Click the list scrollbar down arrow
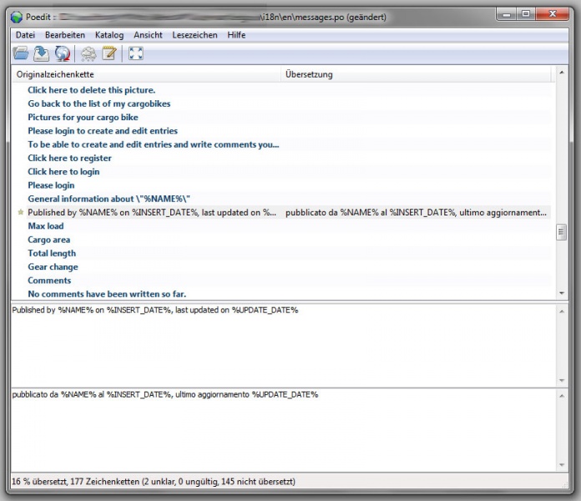 pyautogui.click(x=561, y=293)
